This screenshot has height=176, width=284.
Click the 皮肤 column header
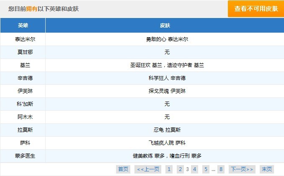pos(165,26)
